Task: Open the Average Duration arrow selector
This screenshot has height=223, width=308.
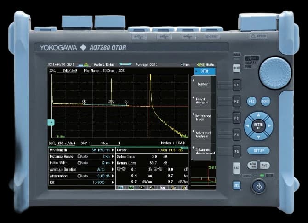Action: point(113,169)
